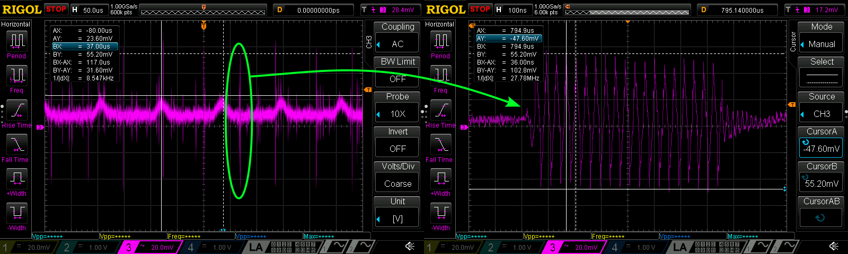Image resolution: width=848 pixels, height=254 pixels.
Task: Click the highlighted BX 37.00us cursor readout
Action: click(85, 47)
